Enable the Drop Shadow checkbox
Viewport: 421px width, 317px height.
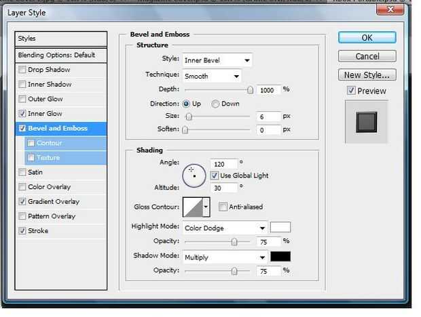22,70
